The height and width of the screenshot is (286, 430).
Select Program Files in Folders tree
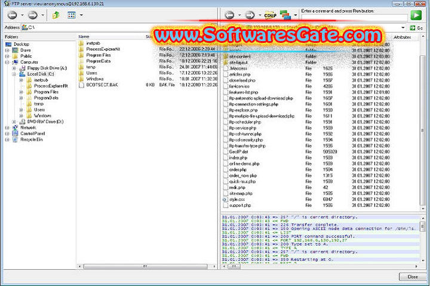[x=46, y=92]
